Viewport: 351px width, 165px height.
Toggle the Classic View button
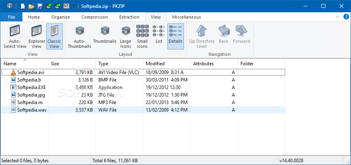point(54,36)
